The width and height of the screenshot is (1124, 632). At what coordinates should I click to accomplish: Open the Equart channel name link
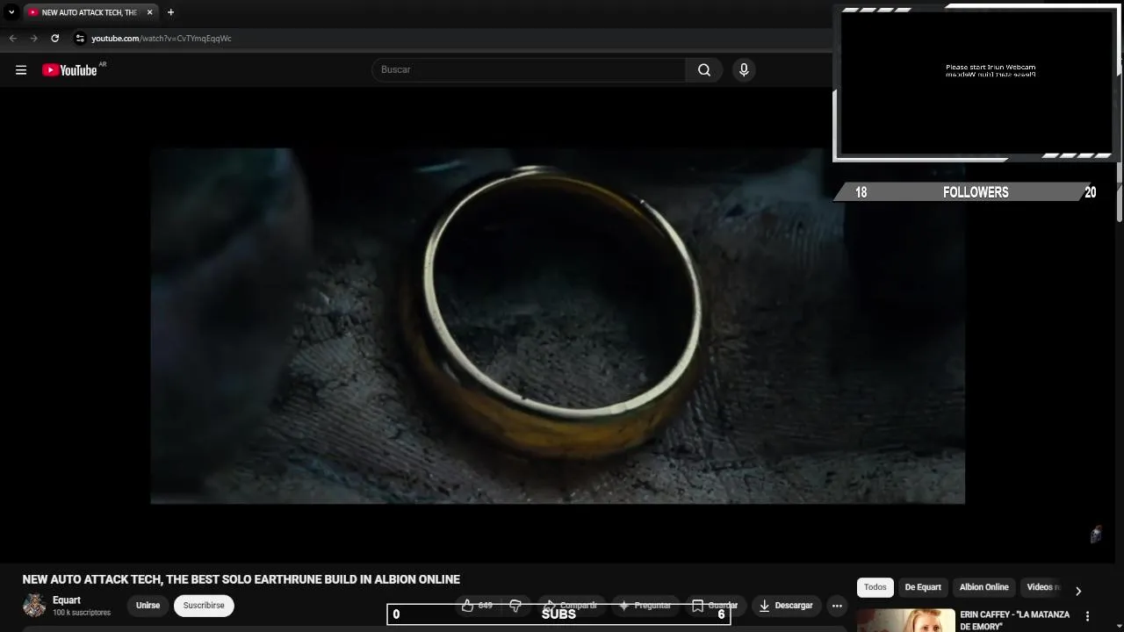click(67, 600)
